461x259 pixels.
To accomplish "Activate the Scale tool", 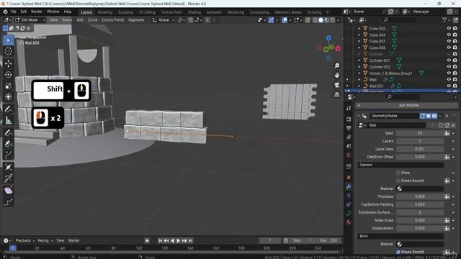I will (x=8, y=86).
